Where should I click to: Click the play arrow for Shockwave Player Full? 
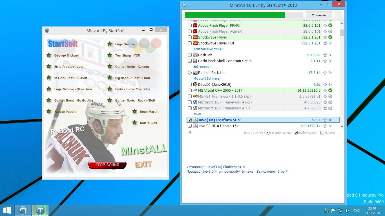click(330, 43)
